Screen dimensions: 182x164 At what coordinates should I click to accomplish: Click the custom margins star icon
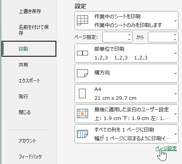point(82,113)
